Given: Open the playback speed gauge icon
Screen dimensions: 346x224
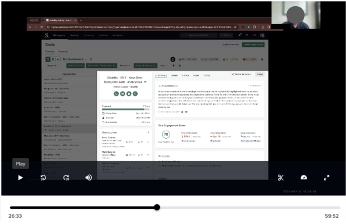Looking at the screenshot, I should click(303, 178).
